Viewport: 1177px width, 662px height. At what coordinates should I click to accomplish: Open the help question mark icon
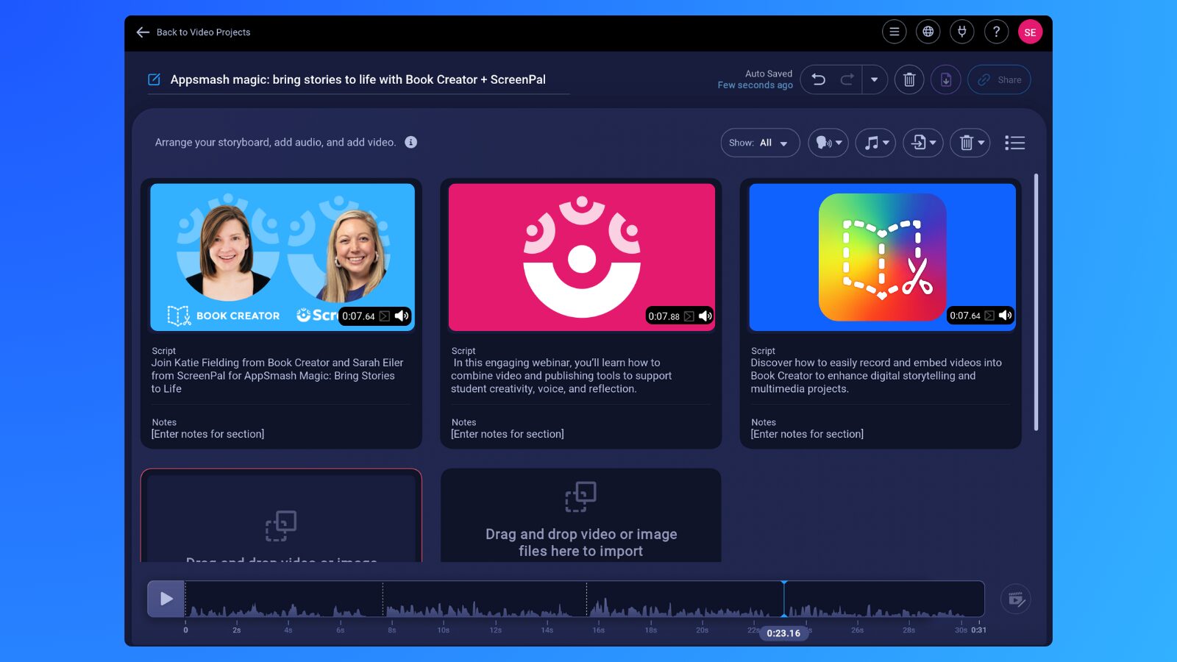(996, 32)
